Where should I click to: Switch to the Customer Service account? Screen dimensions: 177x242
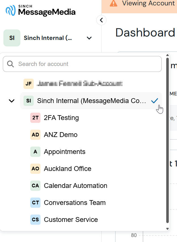[x=71, y=220]
